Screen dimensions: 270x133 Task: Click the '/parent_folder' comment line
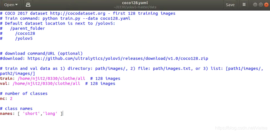coord(22,29)
